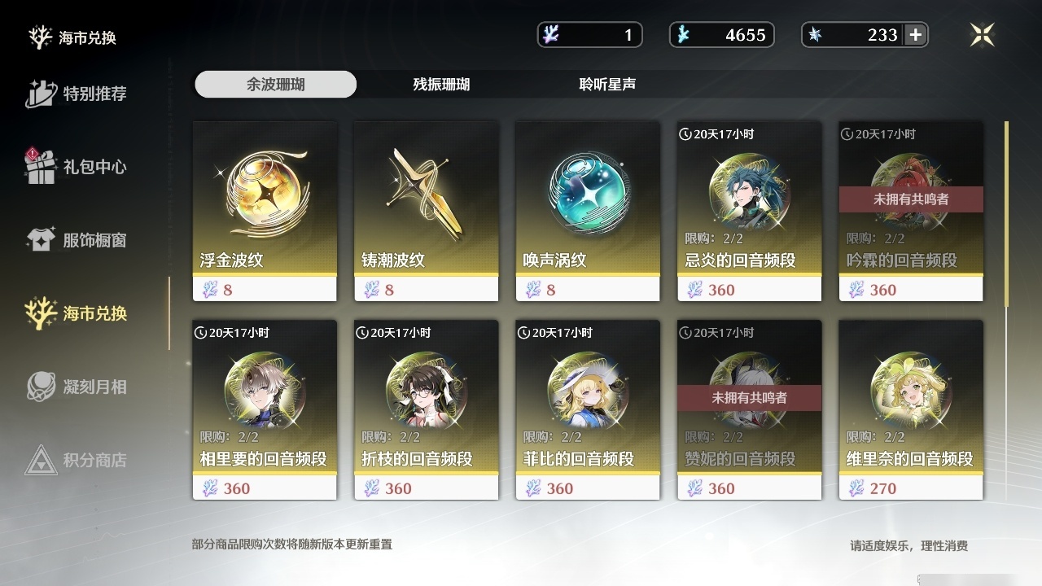Click the vertical scrollbar beside the item grid

pos(1007,214)
